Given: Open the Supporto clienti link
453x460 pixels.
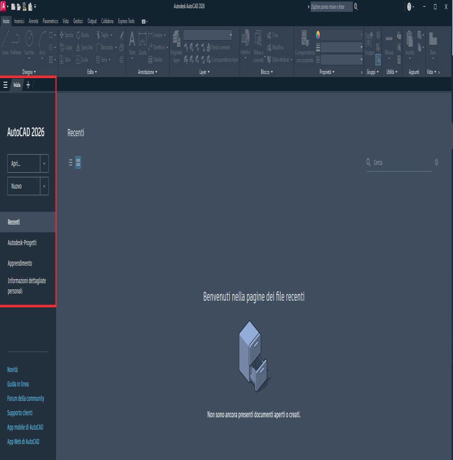Looking at the screenshot, I should [x=20, y=413].
